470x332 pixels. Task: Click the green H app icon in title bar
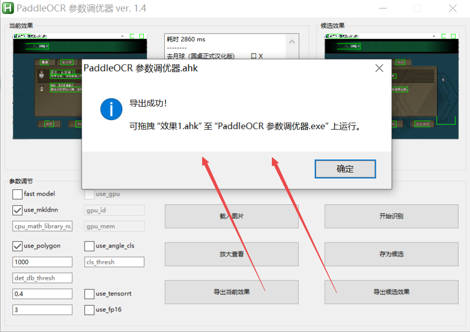pos(8,8)
